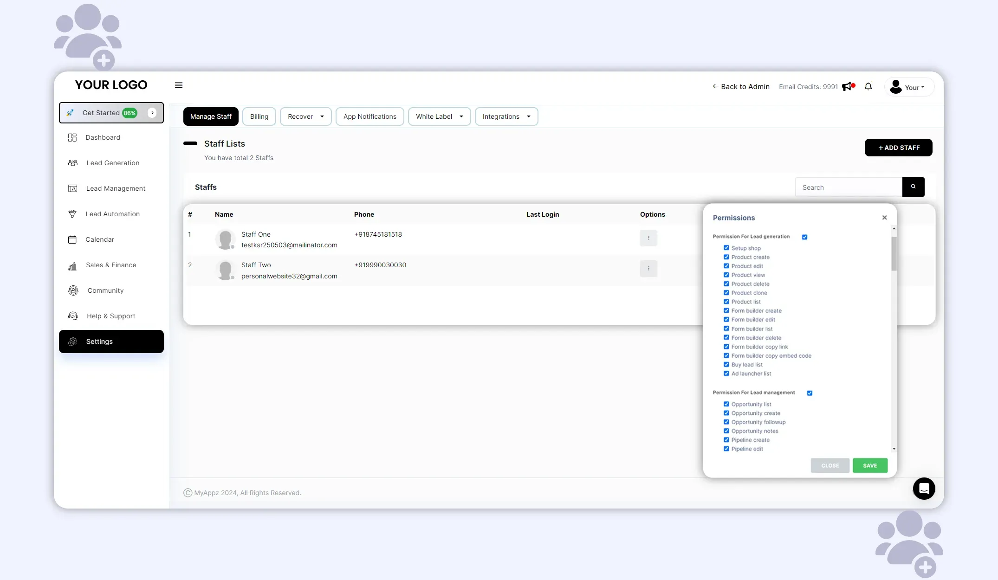Open Calendar in the sidebar
This screenshot has height=580, width=998.
coord(100,239)
